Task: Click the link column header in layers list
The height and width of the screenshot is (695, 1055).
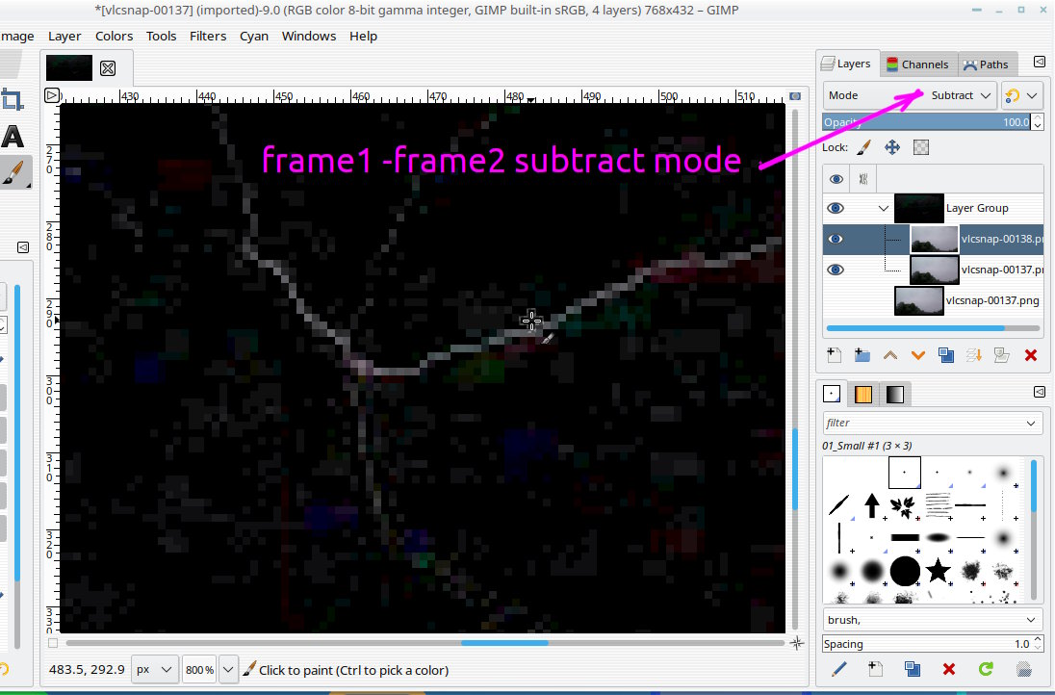Action: (863, 179)
